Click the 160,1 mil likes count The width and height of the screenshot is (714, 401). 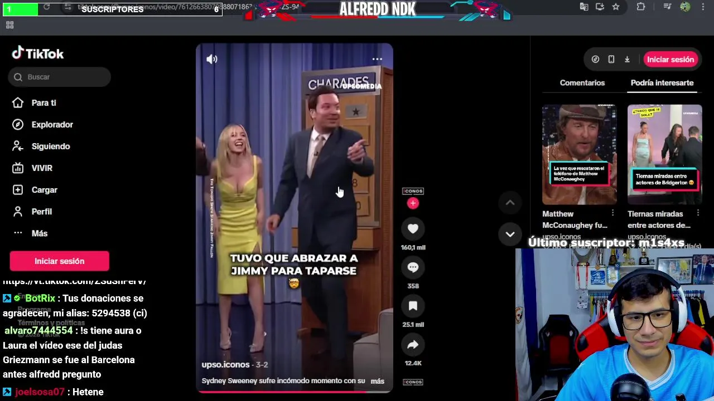(x=413, y=247)
